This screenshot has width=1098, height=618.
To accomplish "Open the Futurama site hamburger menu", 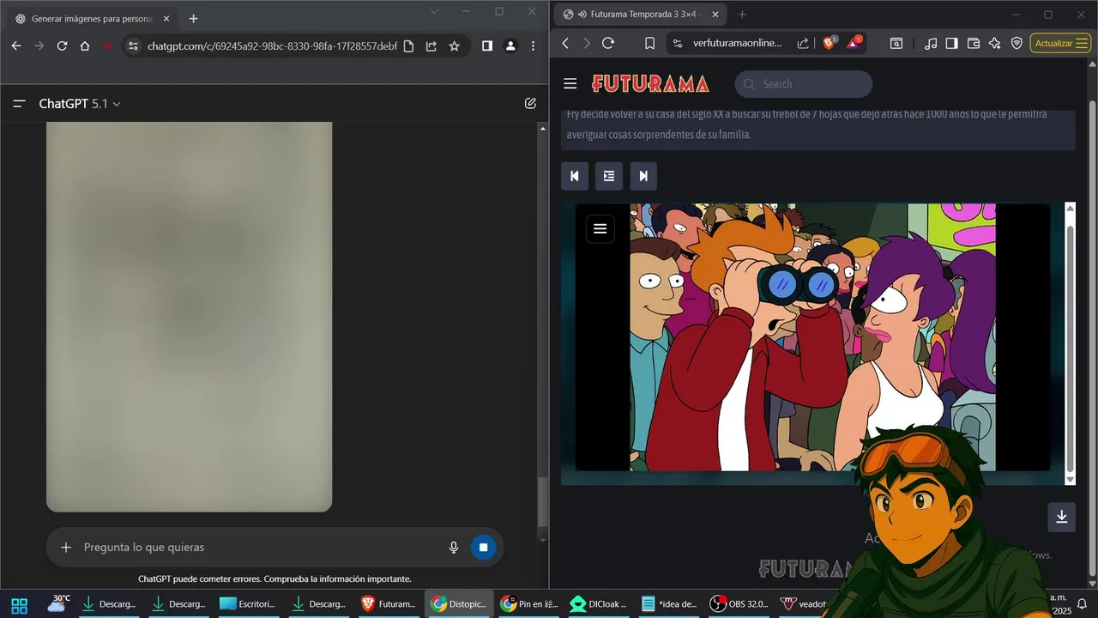I will (x=570, y=83).
